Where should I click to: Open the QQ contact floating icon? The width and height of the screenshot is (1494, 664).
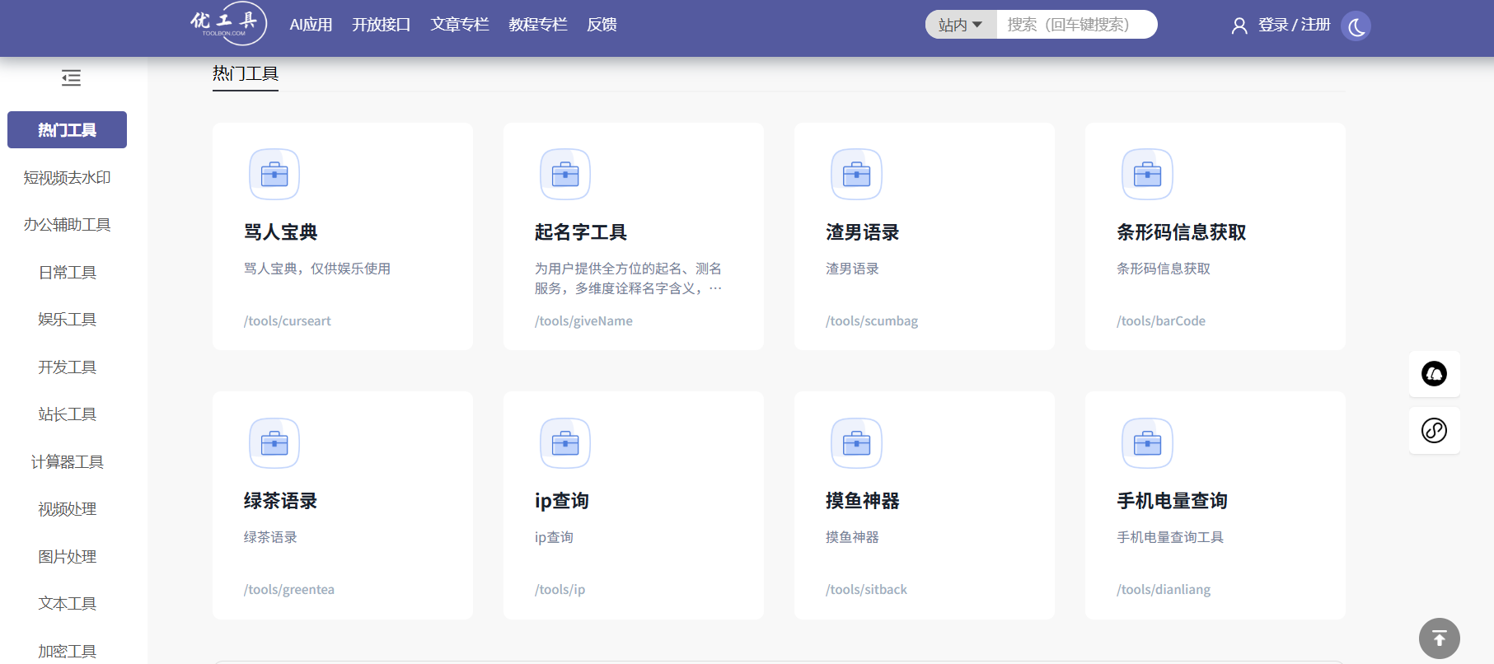(1434, 374)
